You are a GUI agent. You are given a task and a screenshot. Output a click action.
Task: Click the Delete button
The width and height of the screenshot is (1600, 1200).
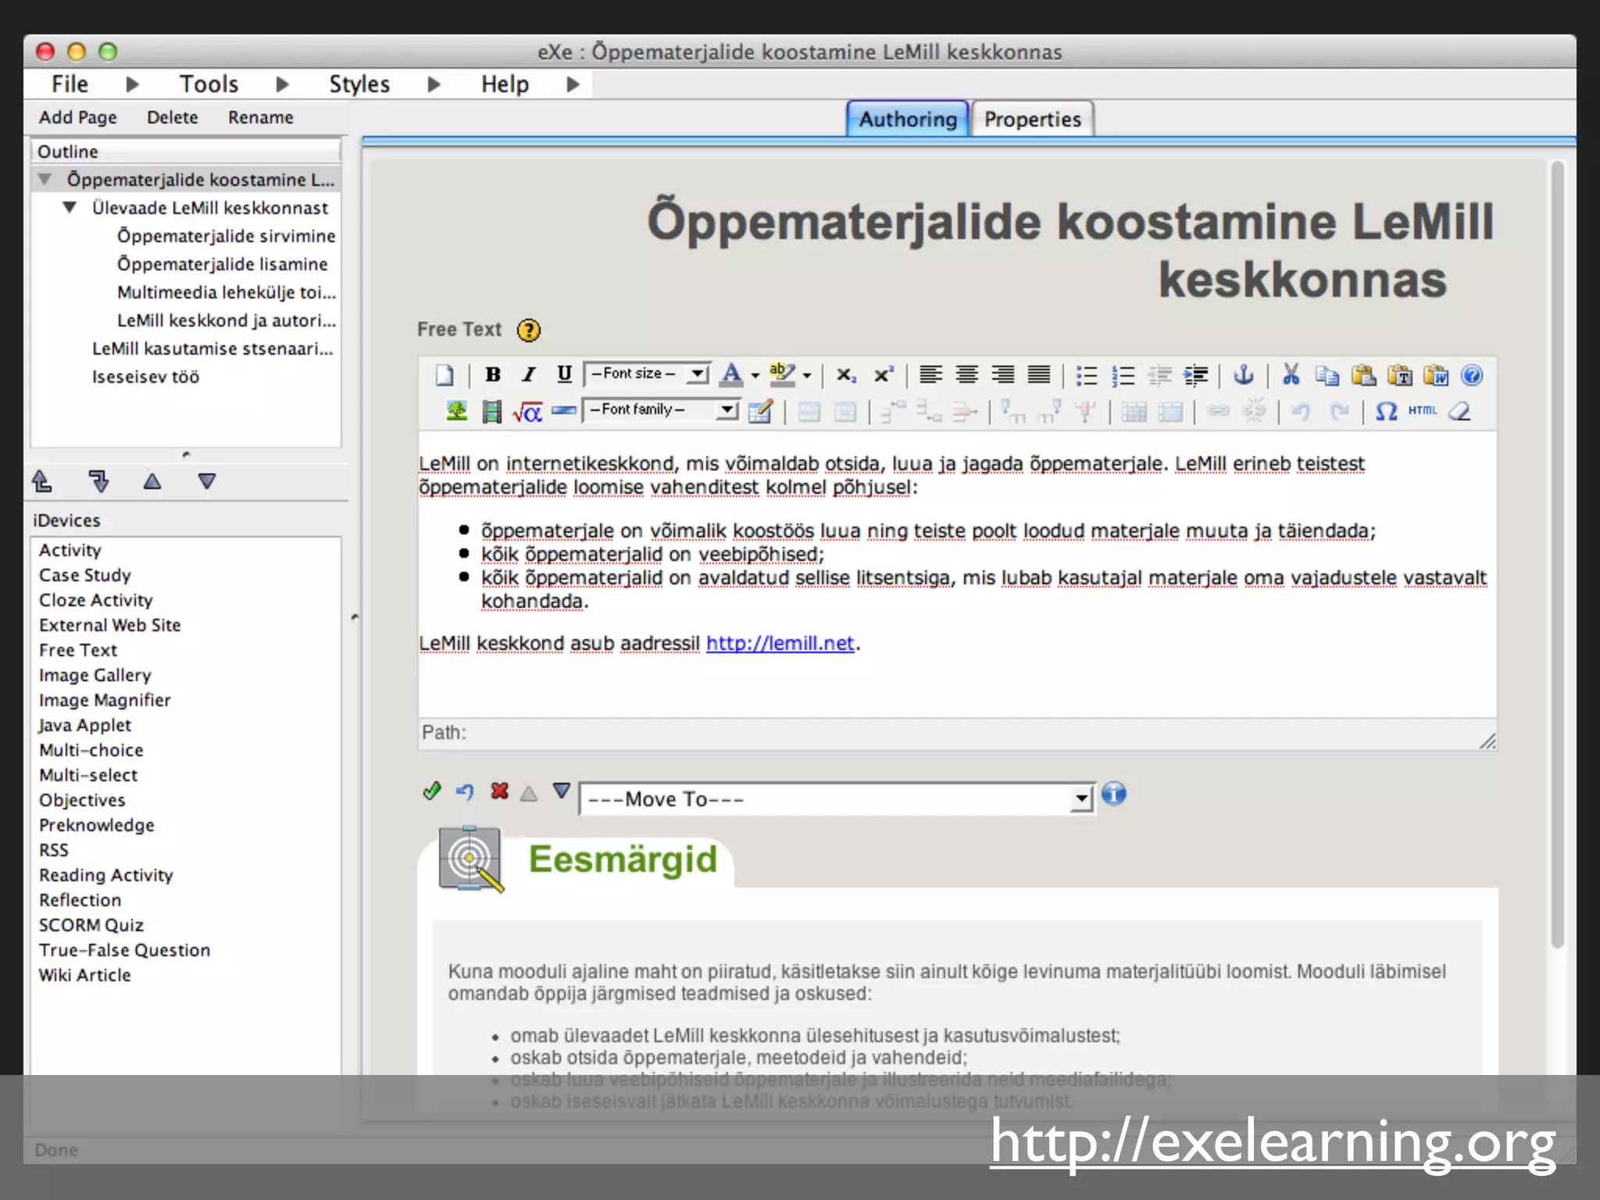point(173,117)
